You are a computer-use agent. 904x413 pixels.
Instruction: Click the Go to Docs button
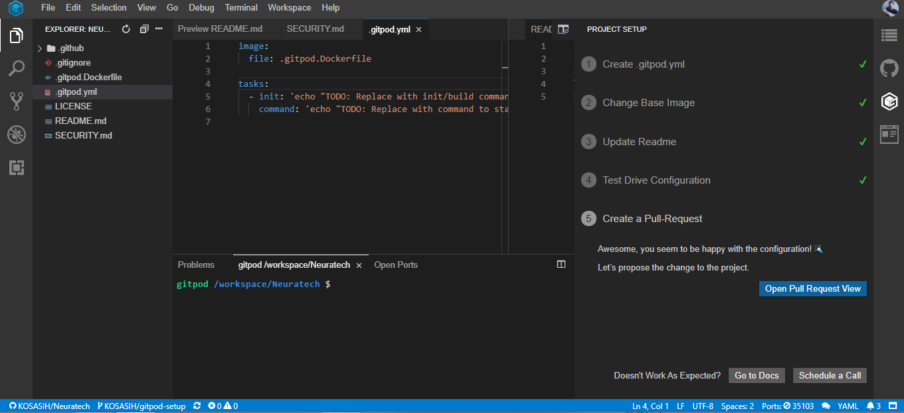click(757, 375)
